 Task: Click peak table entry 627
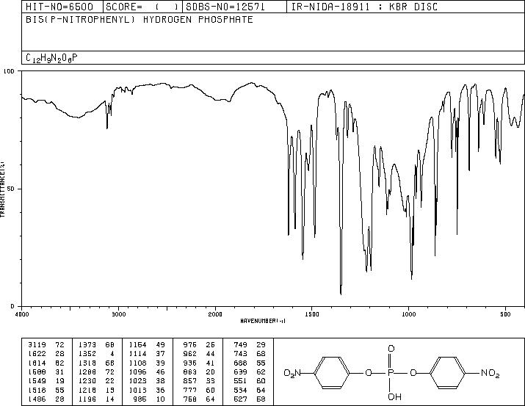(240, 399)
